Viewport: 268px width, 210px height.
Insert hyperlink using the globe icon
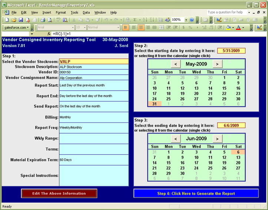128,20
